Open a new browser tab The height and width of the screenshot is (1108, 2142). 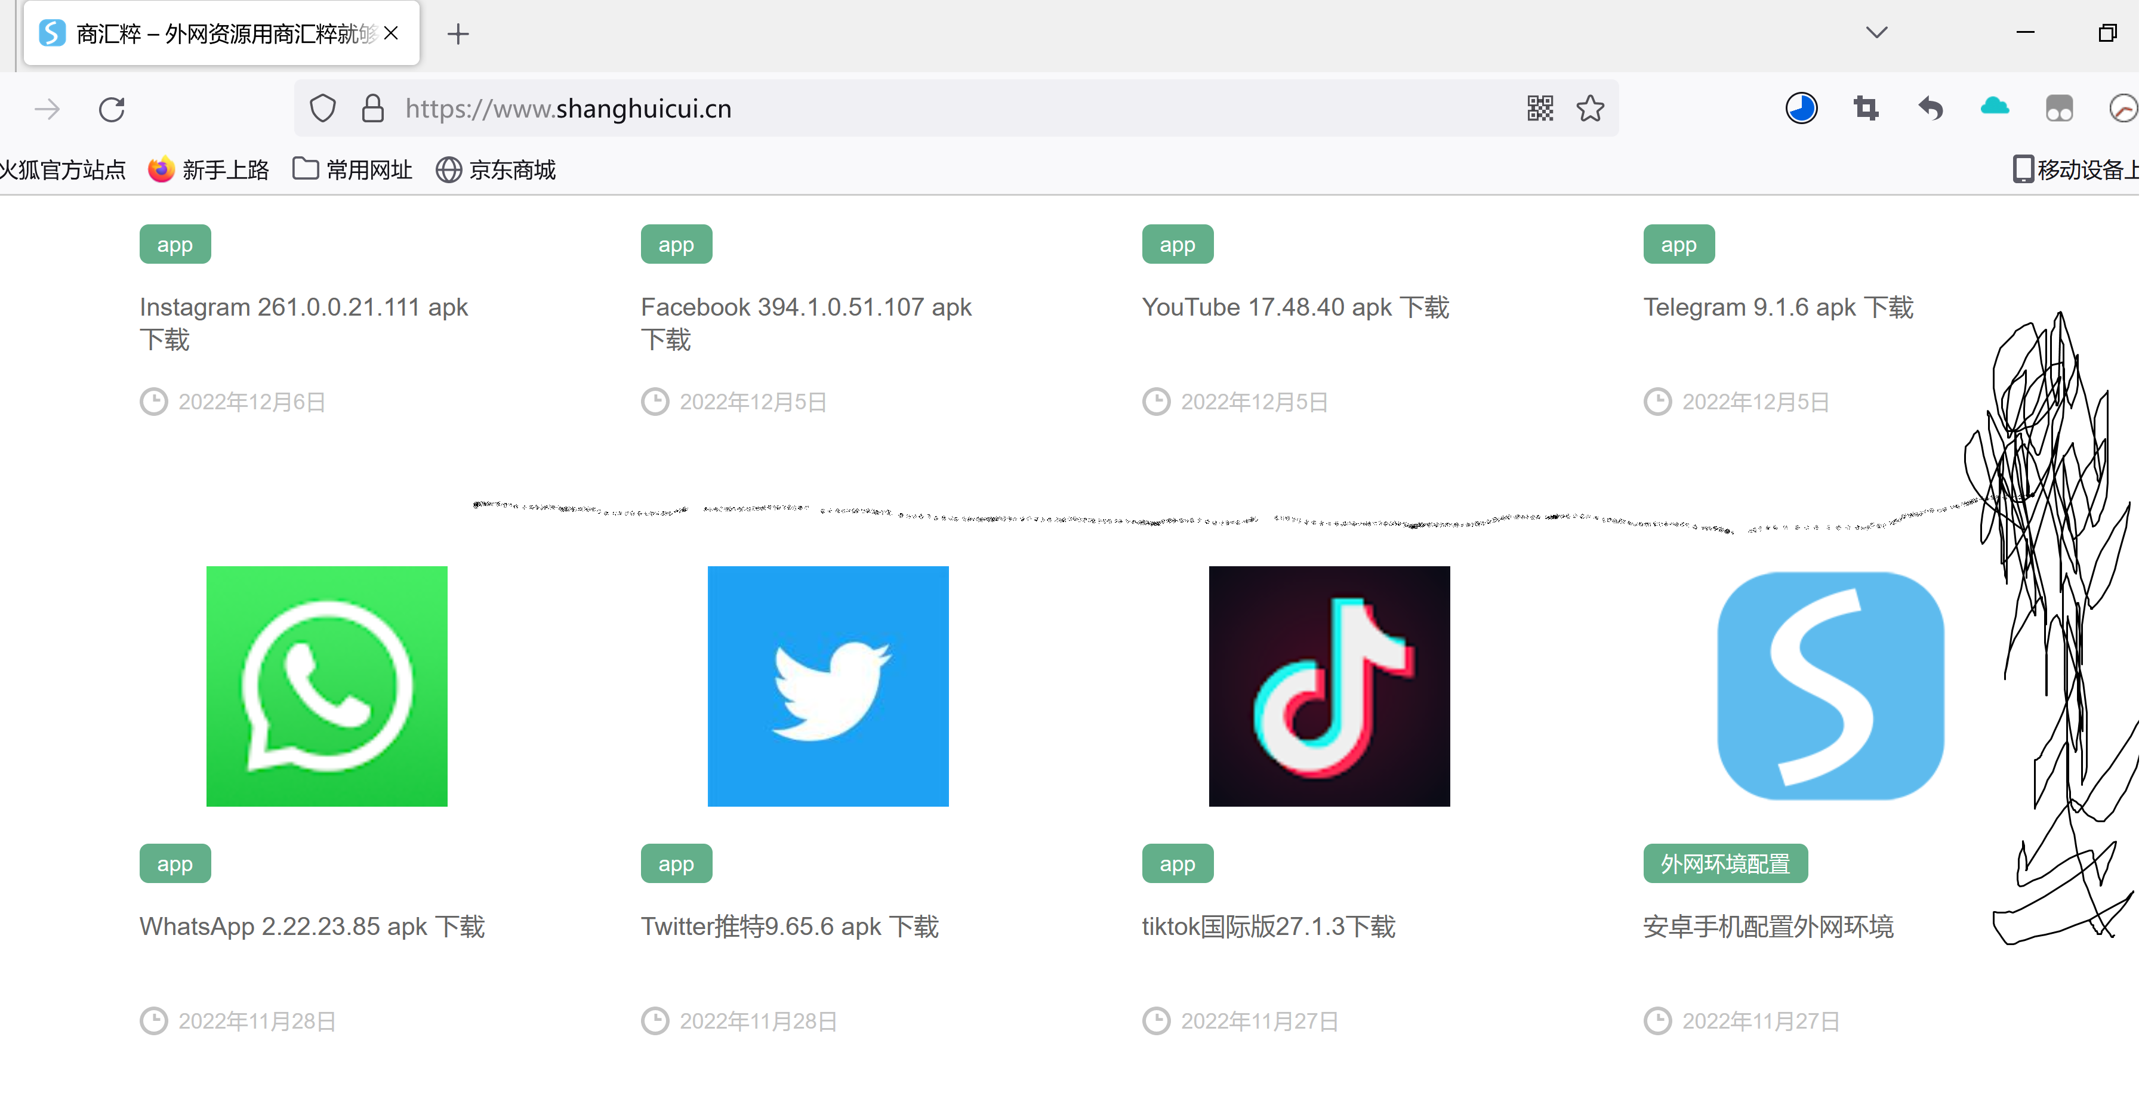point(458,34)
